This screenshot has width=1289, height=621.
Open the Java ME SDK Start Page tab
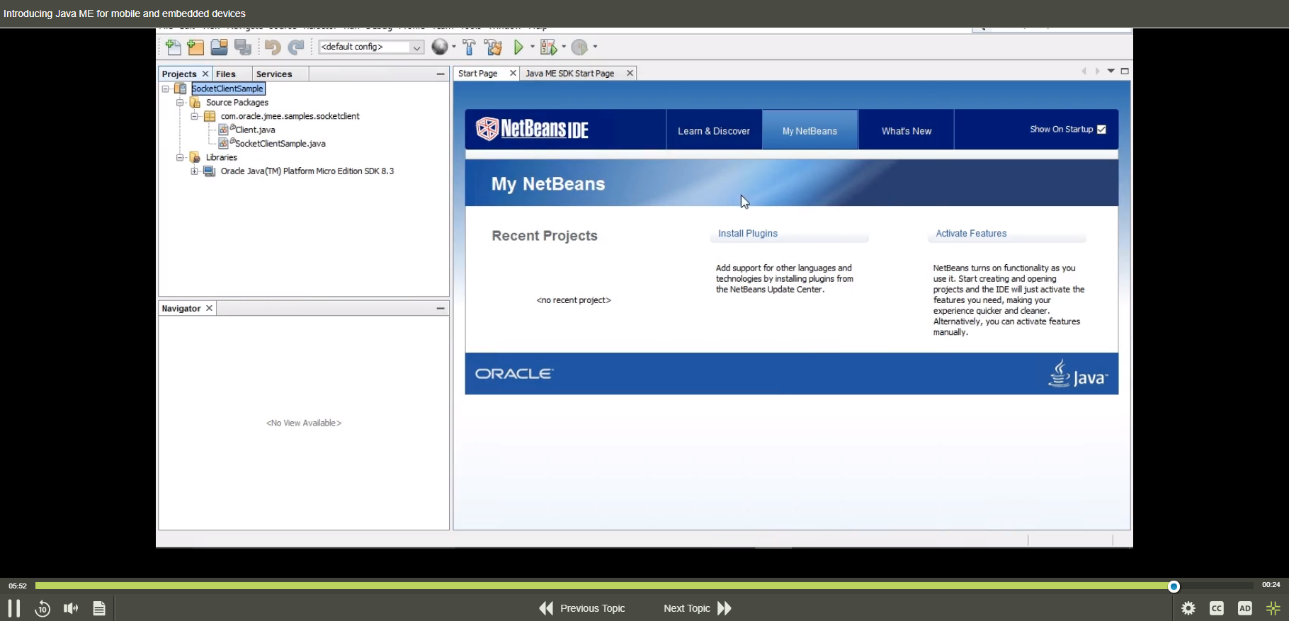point(569,74)
